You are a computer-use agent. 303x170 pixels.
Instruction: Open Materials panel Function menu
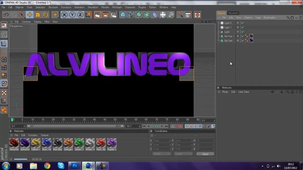coord(33,136)
